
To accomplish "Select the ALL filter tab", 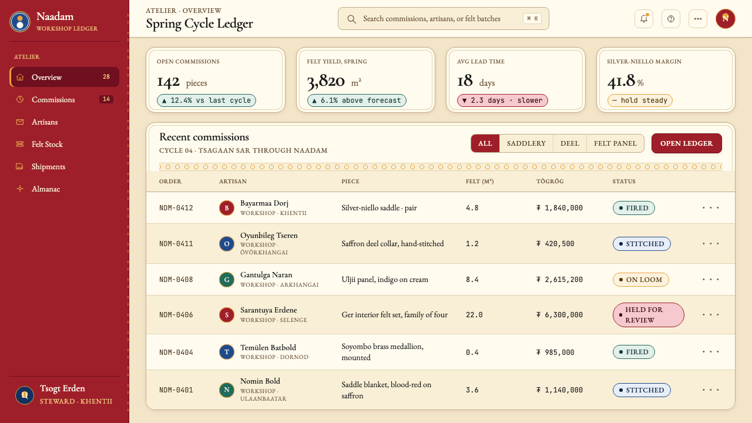I will coord(485,143).
